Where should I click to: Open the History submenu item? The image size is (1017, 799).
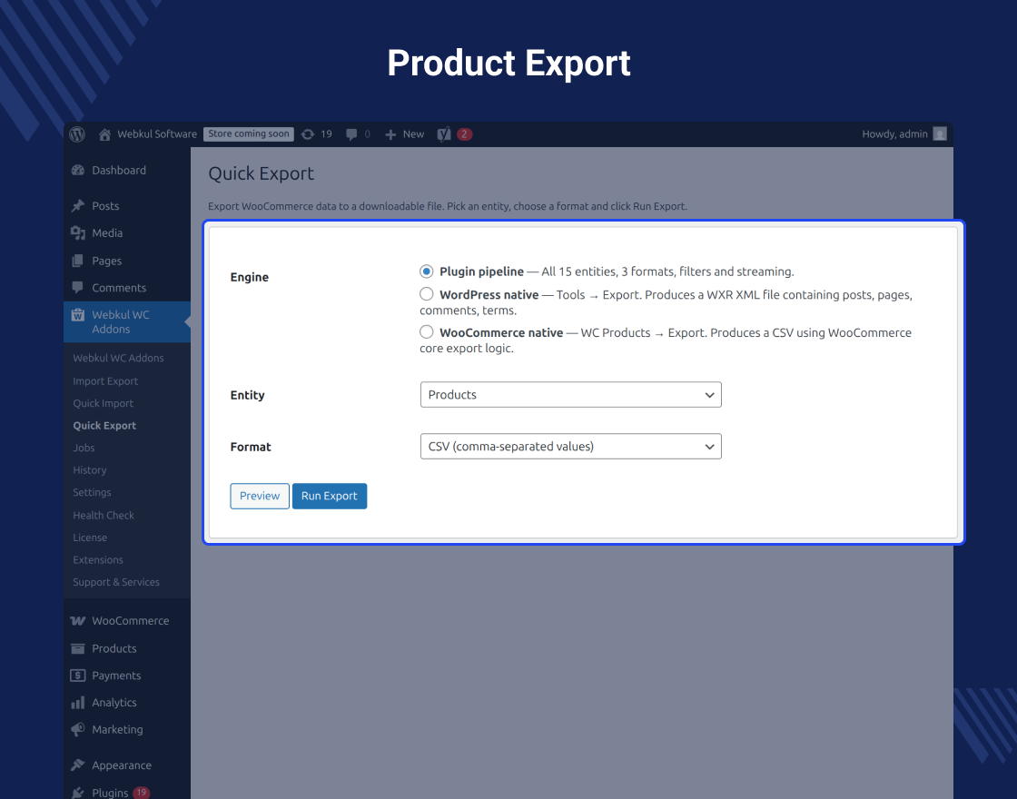click(90, 470)
